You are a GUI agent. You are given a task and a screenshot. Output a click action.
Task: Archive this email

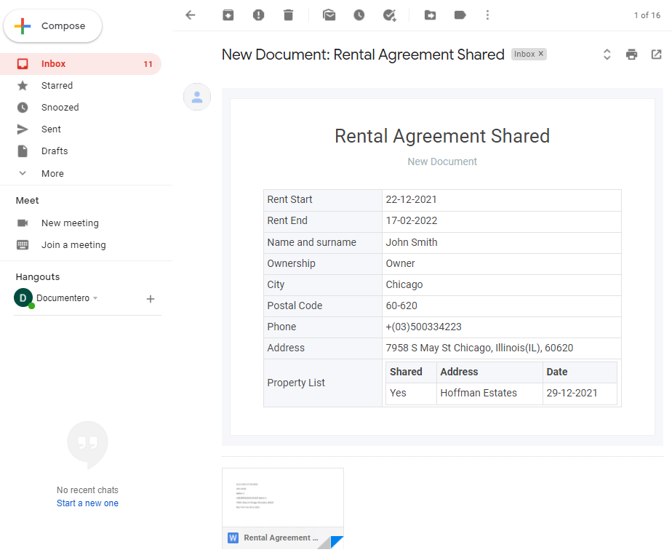coord(228,15)
